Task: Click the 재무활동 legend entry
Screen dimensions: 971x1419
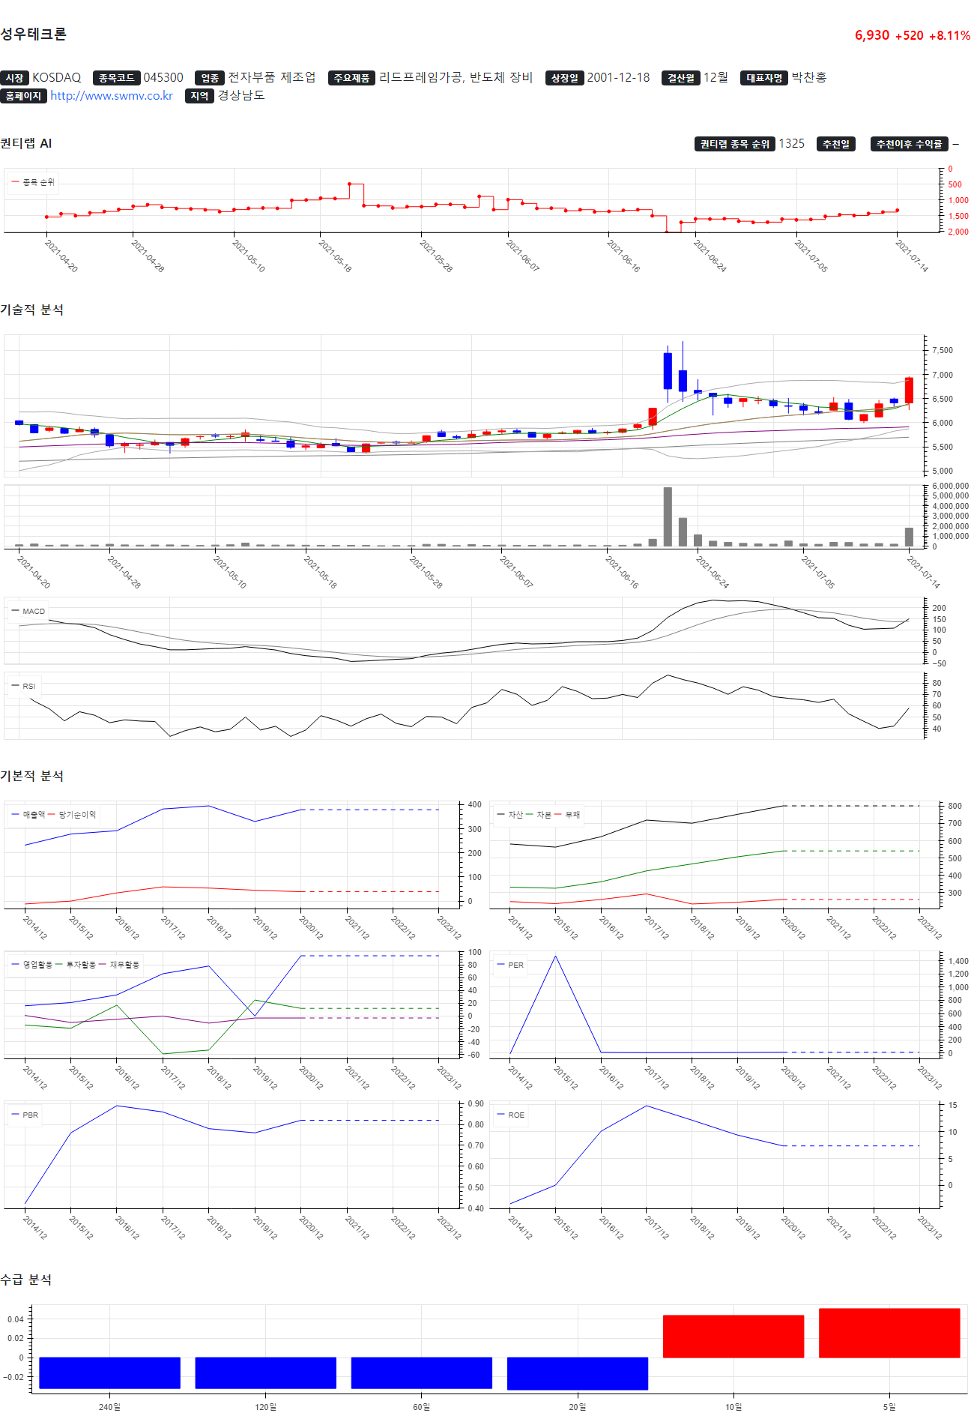Action: coord(119,965)
